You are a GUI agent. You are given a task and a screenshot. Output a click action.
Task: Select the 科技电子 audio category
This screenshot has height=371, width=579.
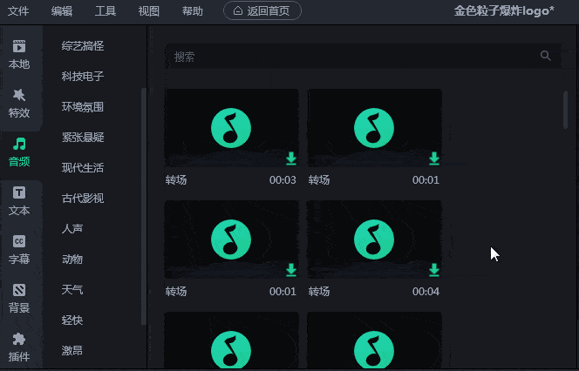click(x=83, y=77)
